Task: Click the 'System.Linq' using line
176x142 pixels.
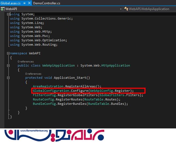Action: tap(27, 23)
